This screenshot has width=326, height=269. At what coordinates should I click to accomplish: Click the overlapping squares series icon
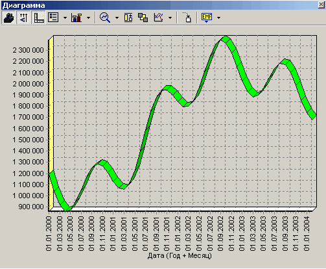[143, 18]
